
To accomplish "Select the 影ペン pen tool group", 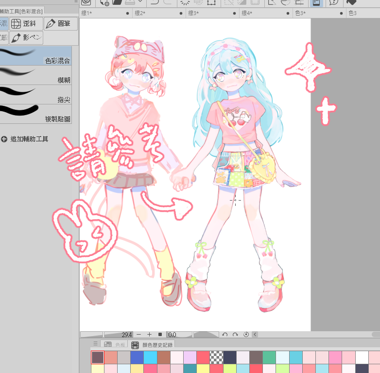I will [26, 38].
